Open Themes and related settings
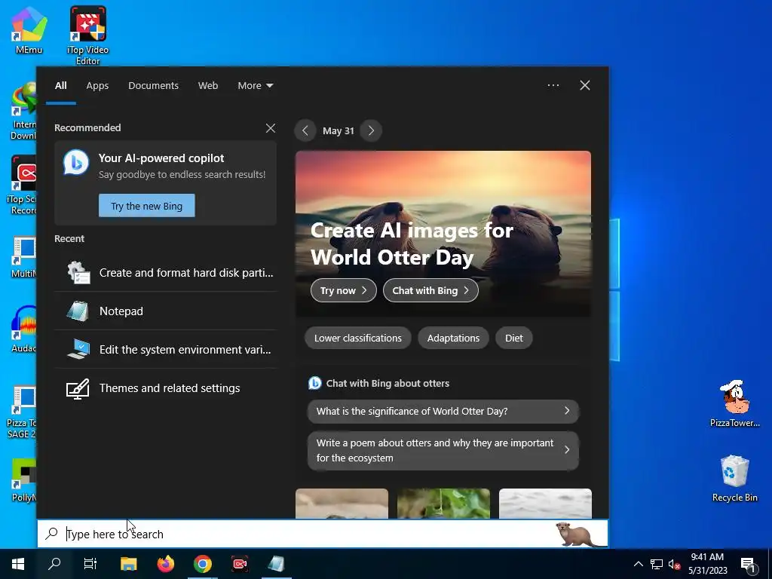Viewport: 772px width, 579px height. pyautogui.click(x=166, y=388)
